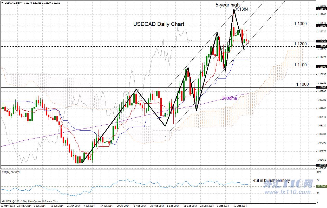
Task: Click "RSI in bullish territory" annotation
Action: pyautogui.click(x=271, y=180)
